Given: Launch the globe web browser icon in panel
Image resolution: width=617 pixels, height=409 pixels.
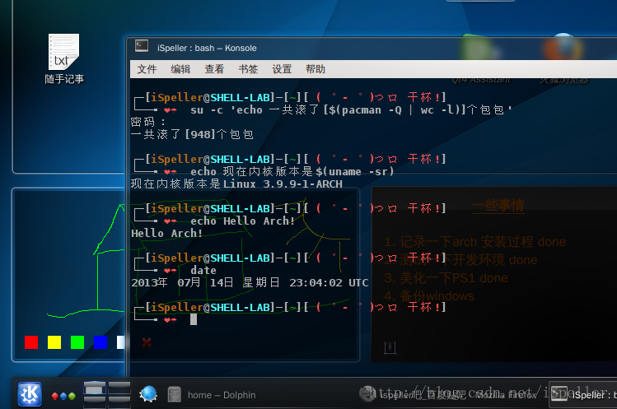Looking at the screenshot, I should pyautogui.click(x=148, y=394).
